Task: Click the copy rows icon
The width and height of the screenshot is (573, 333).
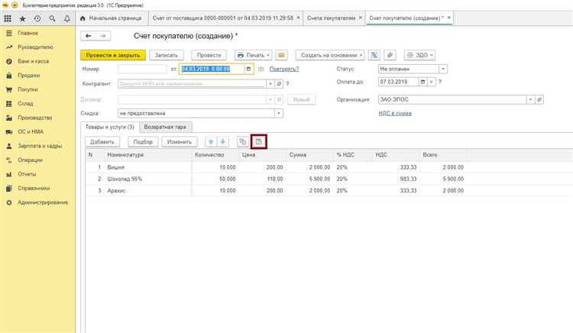Action: tap(242, 142)
